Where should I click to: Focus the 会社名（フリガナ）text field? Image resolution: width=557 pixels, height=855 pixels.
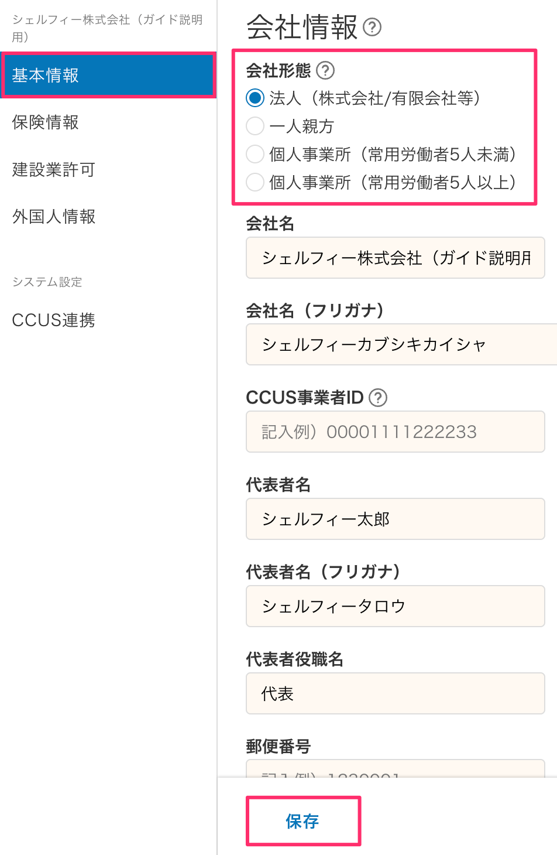click(x=401, y=344)
